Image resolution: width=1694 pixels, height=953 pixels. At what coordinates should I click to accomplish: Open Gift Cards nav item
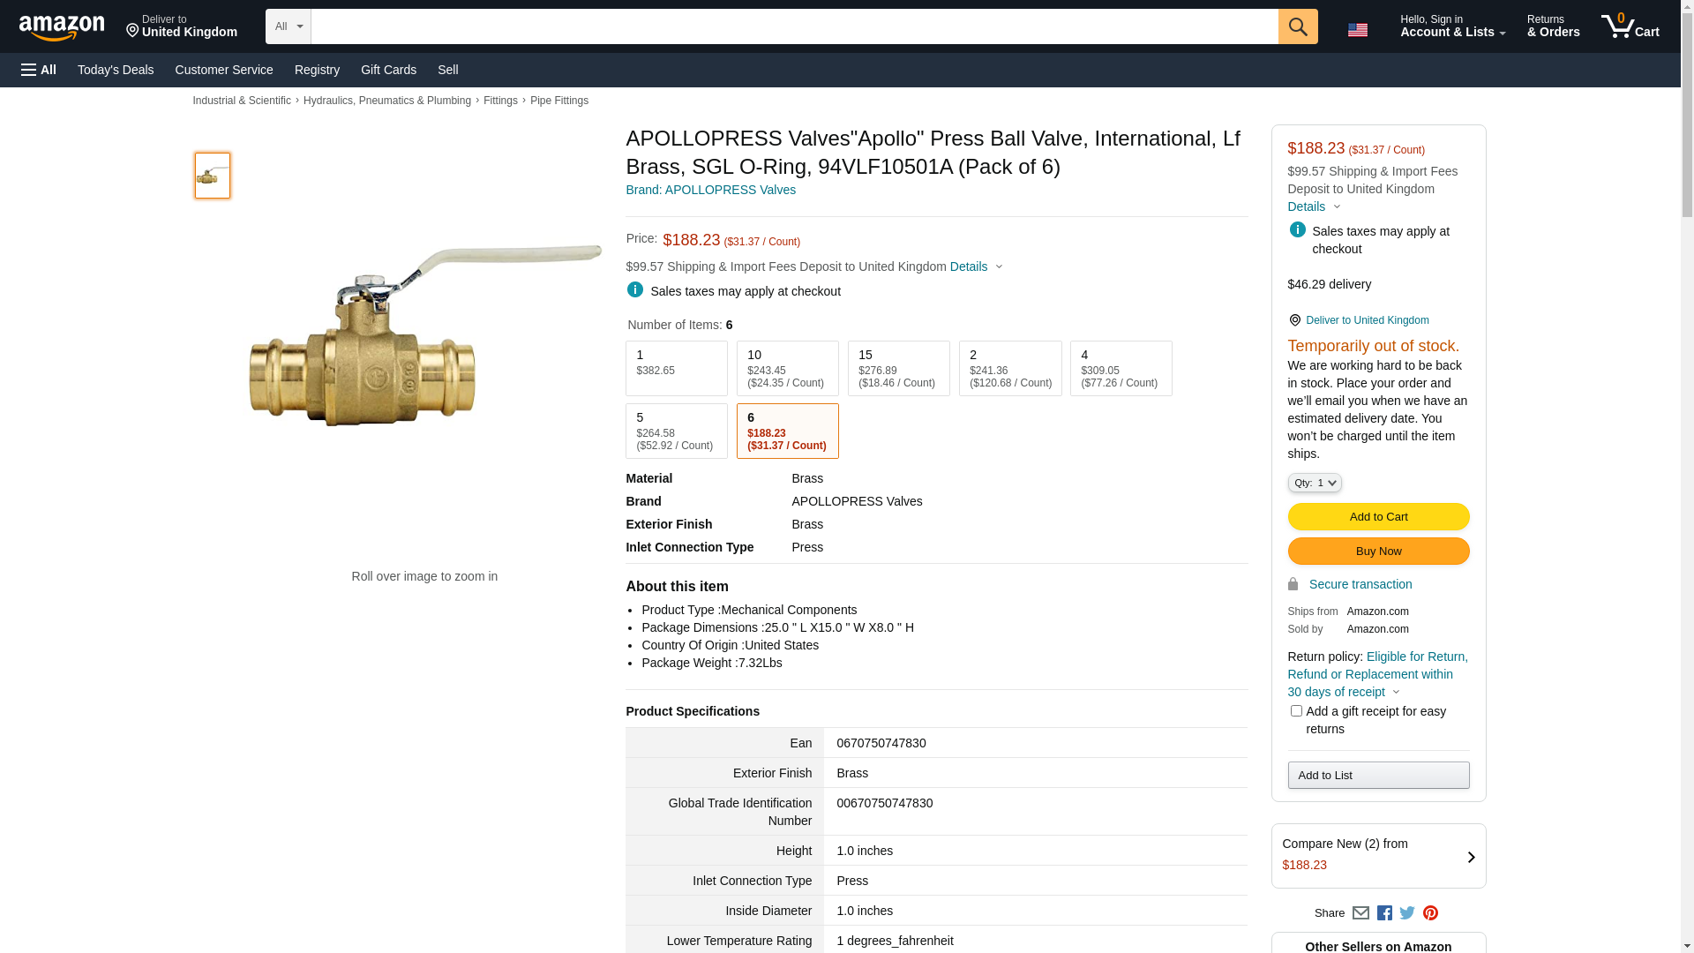coord(388,70)
